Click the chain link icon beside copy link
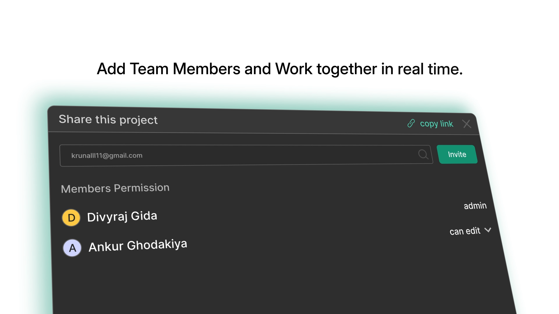The width and height of the screenshot is (559, 314). (x=411, y=123)
